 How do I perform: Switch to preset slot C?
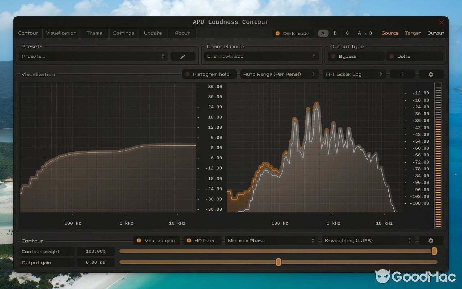pyautogui.click(x=347, y=33)
